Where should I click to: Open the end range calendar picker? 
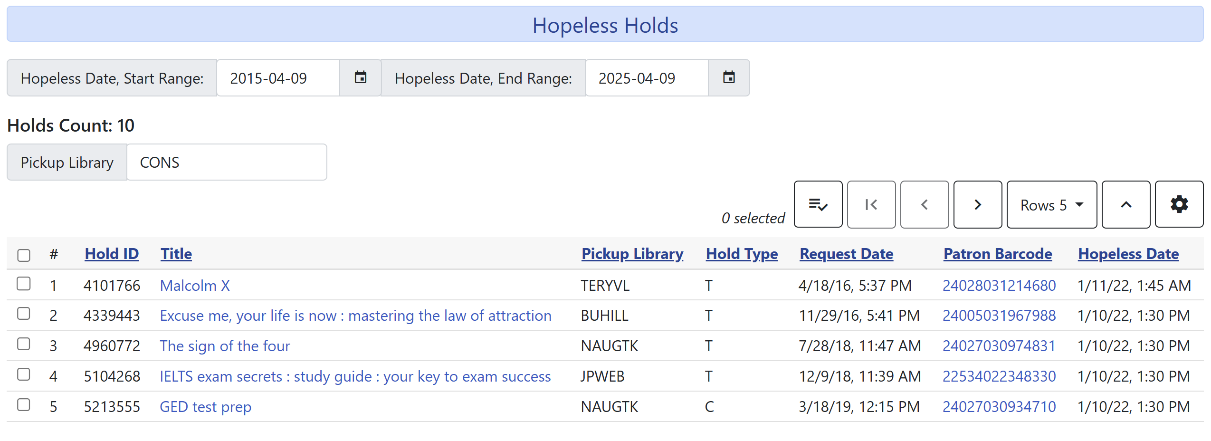729,77
